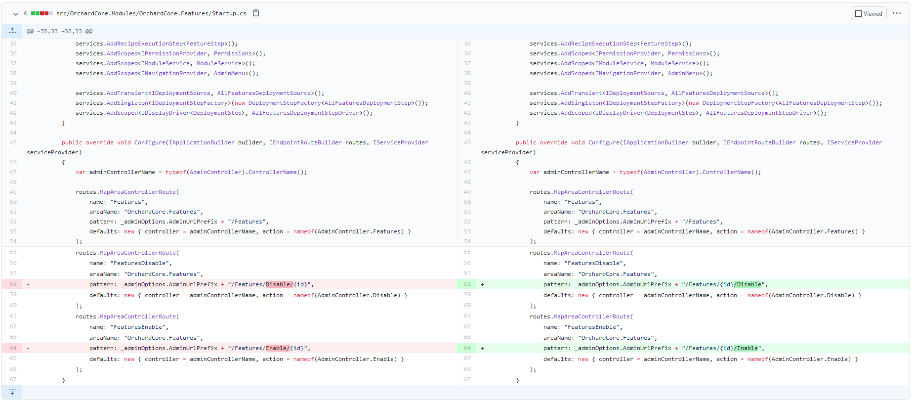Click MapAreaControllerRoute on right line 61
The width and height of the screenshot is (914, 404).
[x=592, y=316]
